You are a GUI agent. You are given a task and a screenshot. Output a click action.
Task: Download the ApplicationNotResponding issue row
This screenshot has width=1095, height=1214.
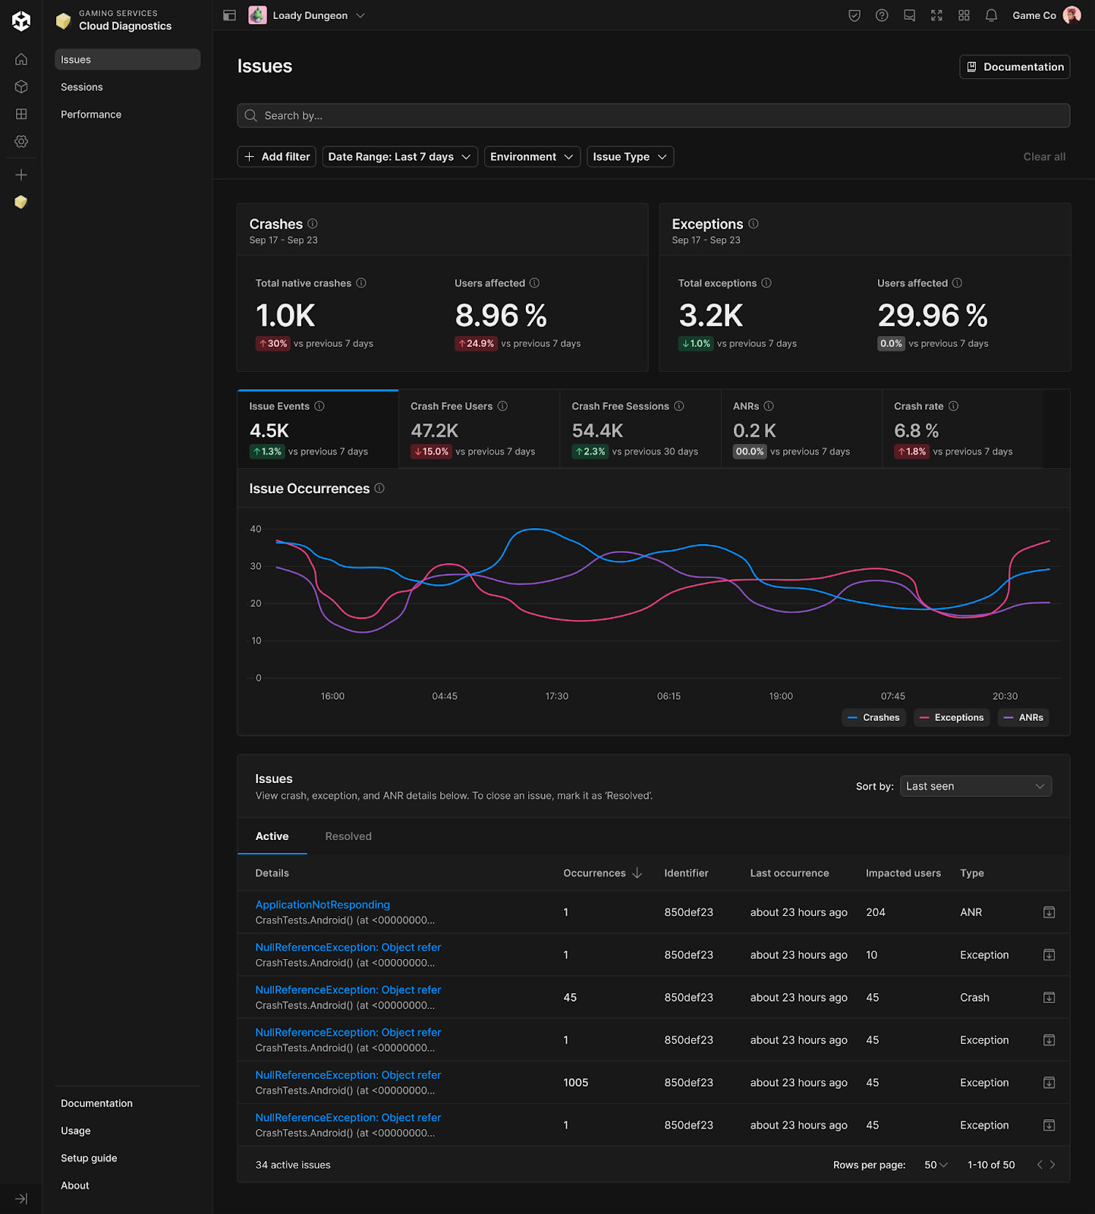pos(1049,912)
